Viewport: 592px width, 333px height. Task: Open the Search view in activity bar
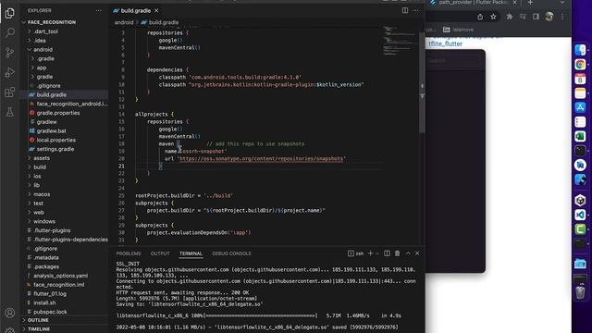pos(10,32)
